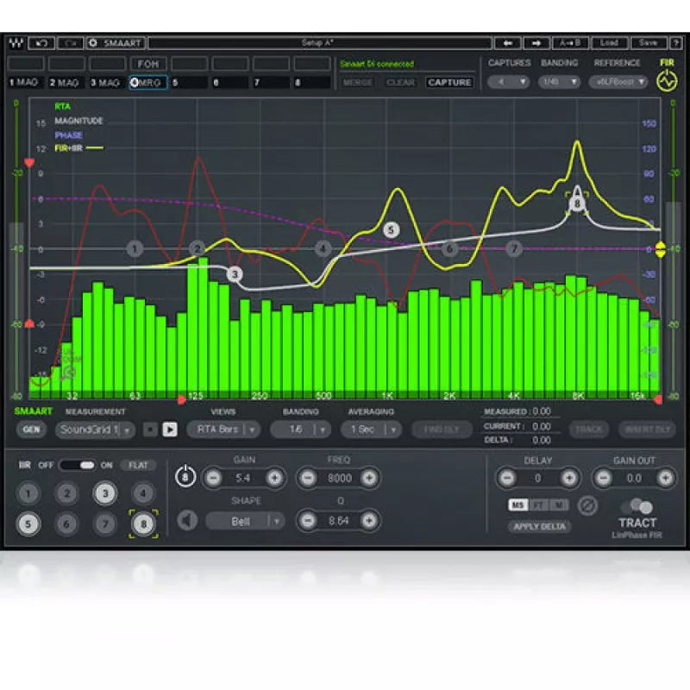This screenshot has height=690, width=690.
Task: Stop the Smaart measurement
Action: [150, 430]
